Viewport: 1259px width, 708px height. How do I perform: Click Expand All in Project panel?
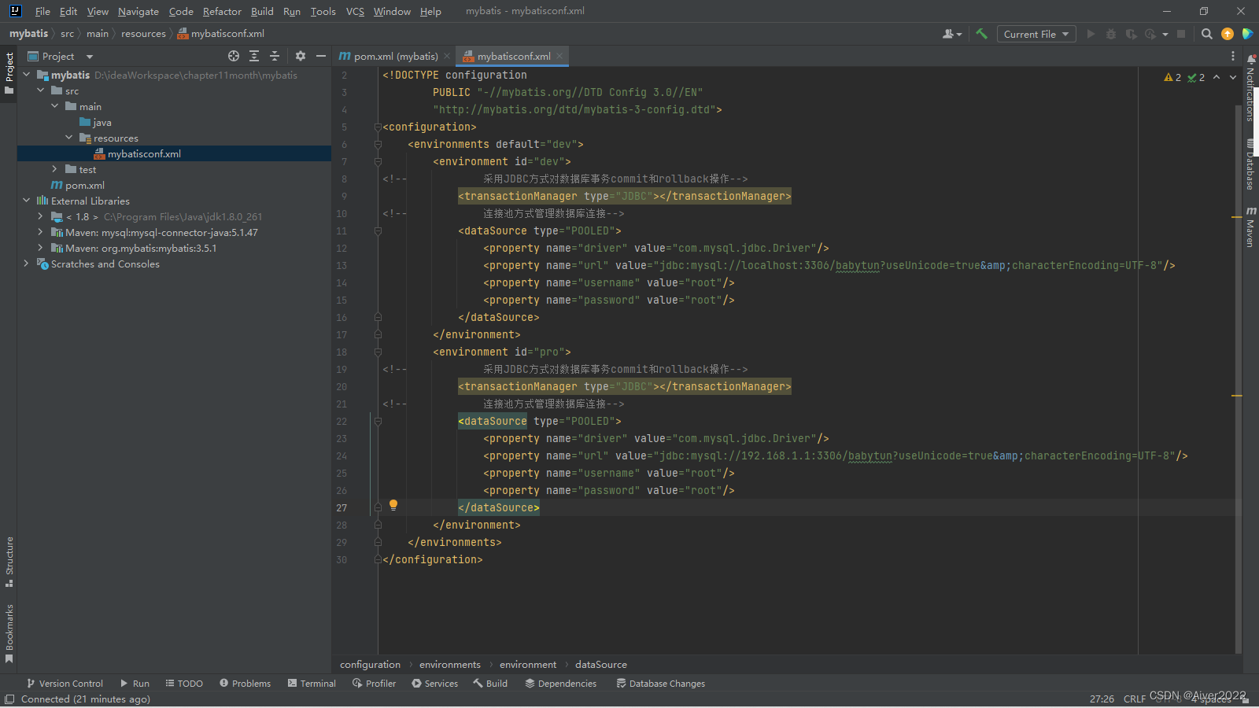click(254, 56)
